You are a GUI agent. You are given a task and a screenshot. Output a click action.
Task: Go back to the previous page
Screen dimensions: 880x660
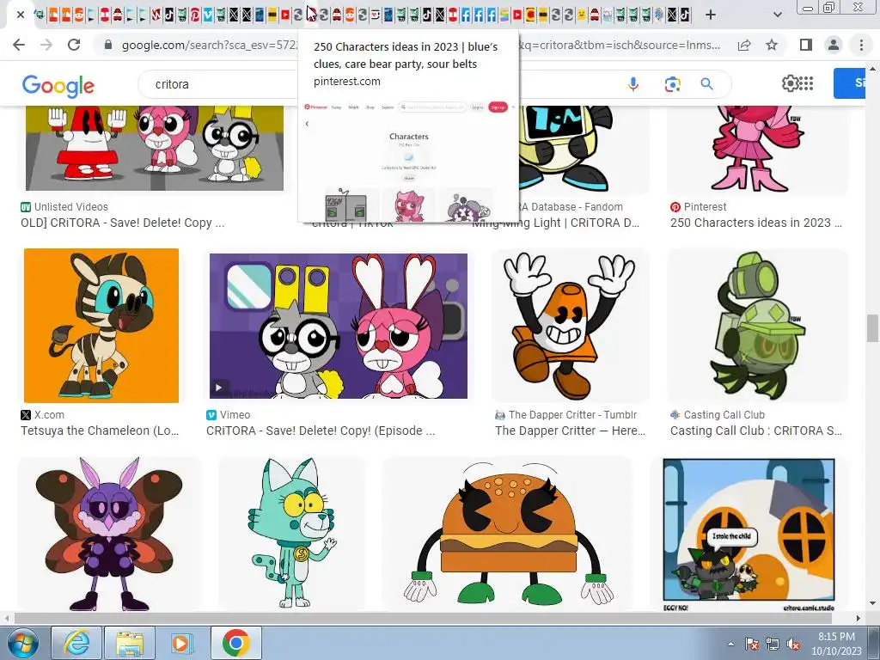pyautogui.click(x=19, y=45)
